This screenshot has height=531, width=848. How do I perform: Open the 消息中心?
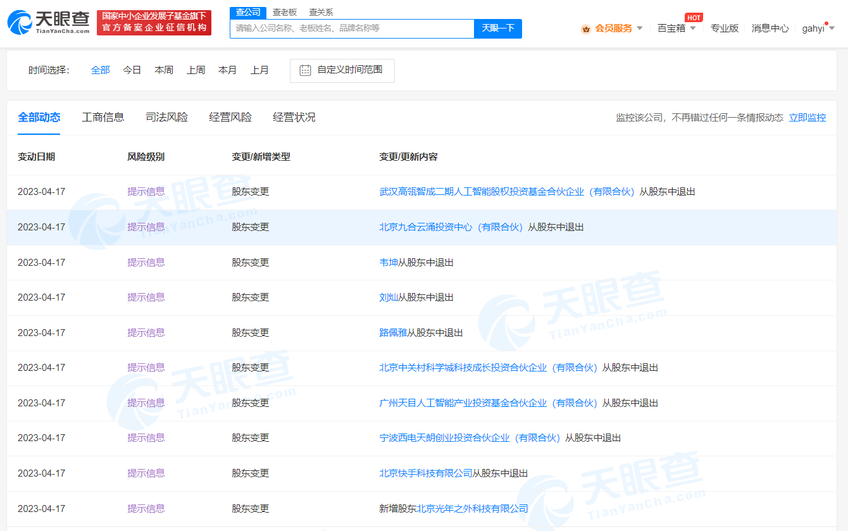pos(770,28)
